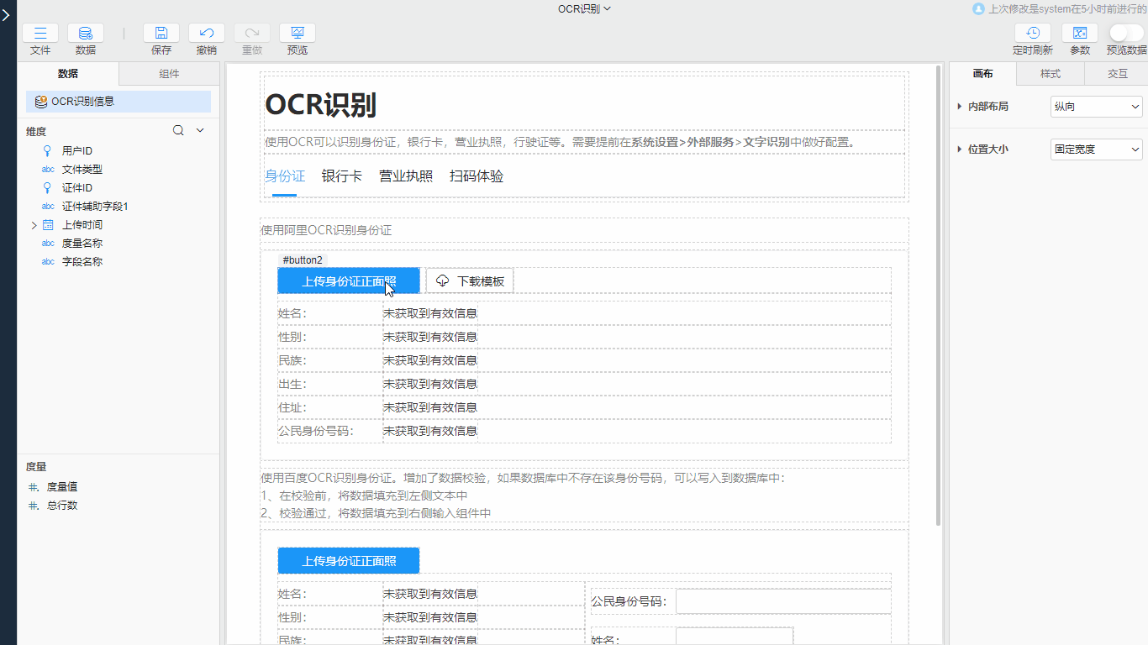
Task: Open 定时刷新 timed refresh settings
Action: click(1032, 34)
